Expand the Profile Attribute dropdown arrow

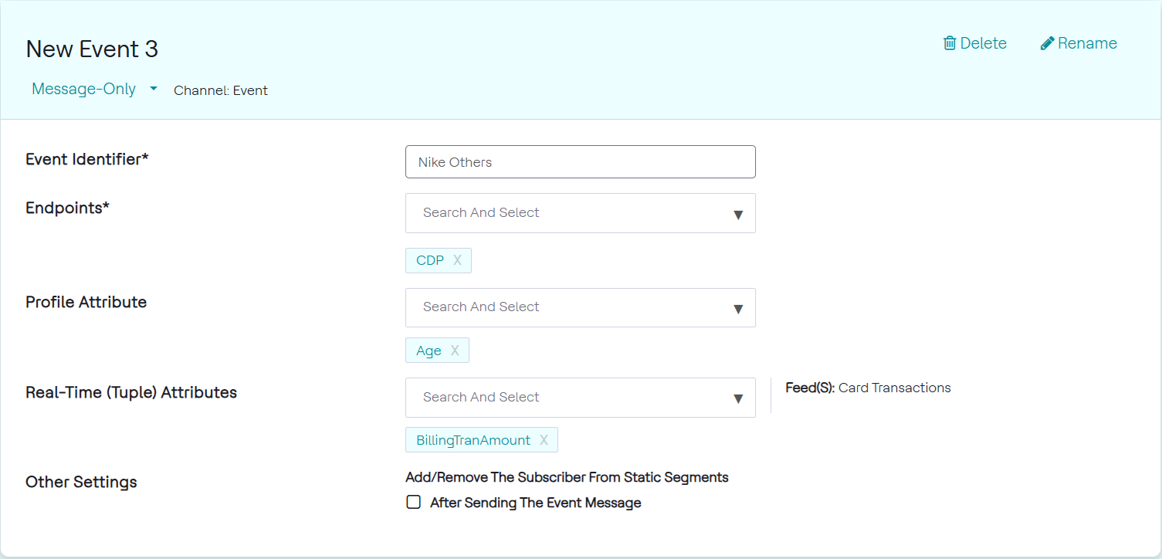coord(737,308)
